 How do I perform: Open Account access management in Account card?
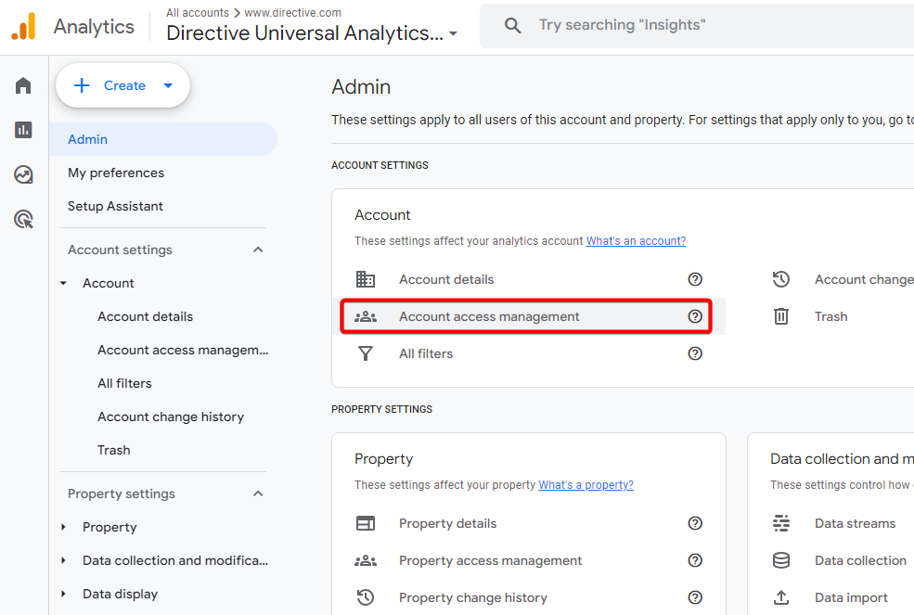[x=489, y=316]
